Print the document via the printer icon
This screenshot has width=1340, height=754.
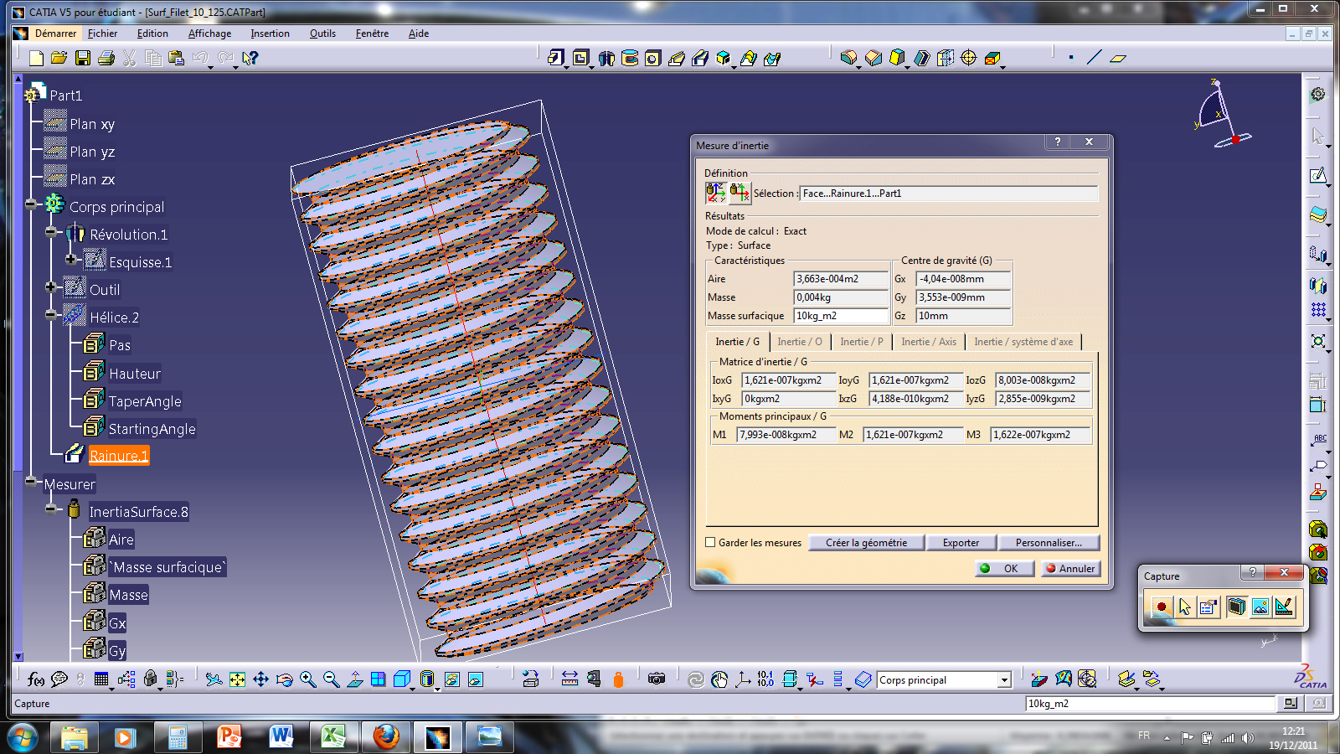(106, 58)
